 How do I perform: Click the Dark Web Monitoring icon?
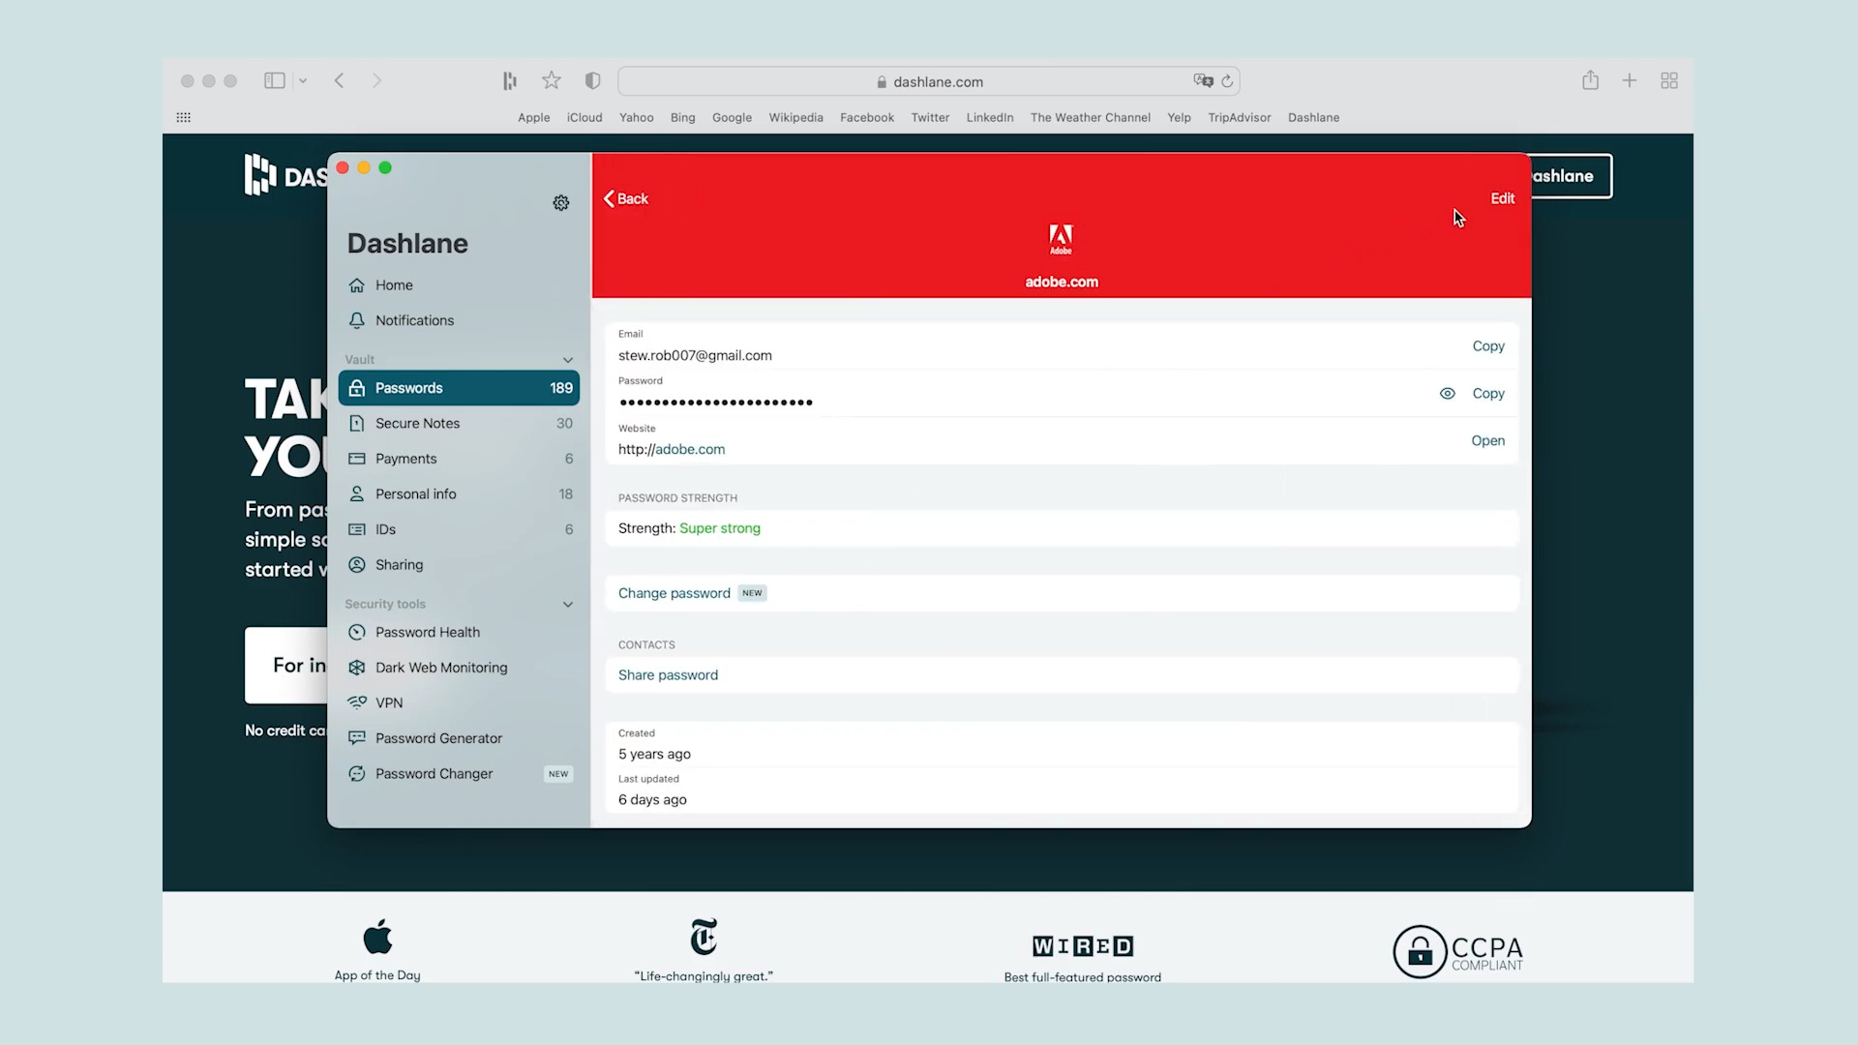[x=357, y=668]
